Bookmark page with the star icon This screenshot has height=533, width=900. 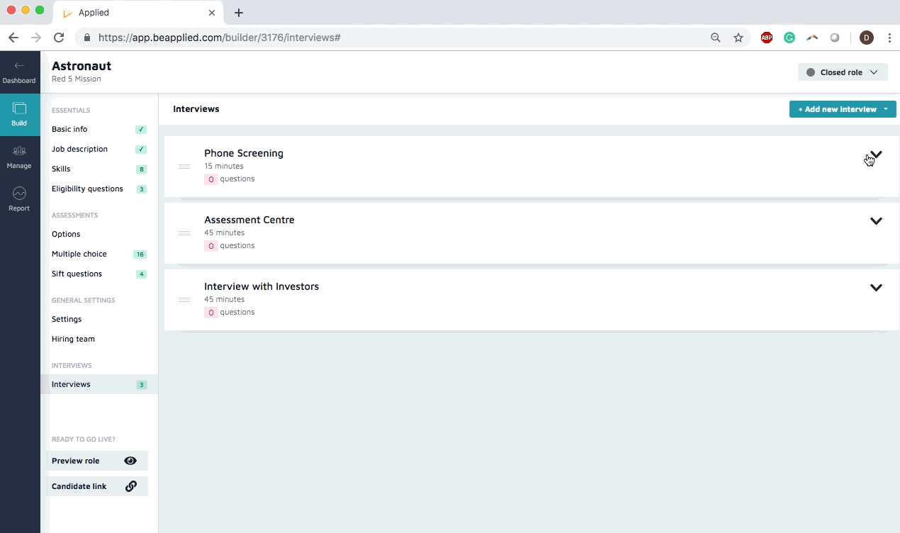(738, 38)
